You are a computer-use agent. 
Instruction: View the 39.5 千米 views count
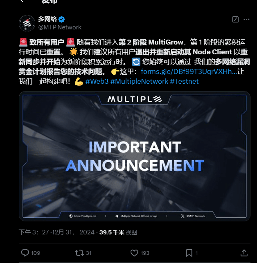(x=118, y=232)
